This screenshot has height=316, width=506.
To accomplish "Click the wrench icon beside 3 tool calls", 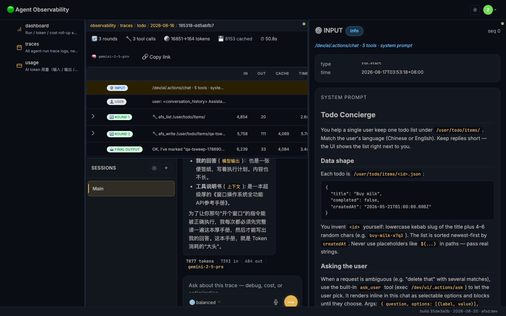I will (129, 39).
